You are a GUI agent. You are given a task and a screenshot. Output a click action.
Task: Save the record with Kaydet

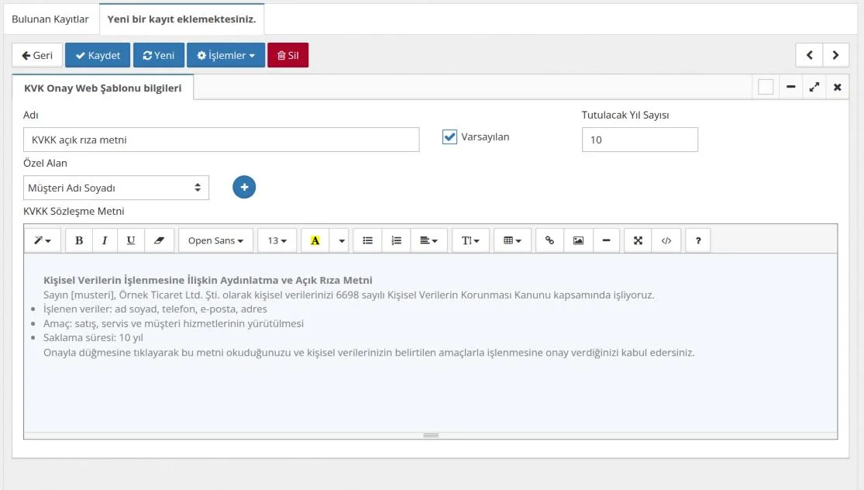[98, 55]
